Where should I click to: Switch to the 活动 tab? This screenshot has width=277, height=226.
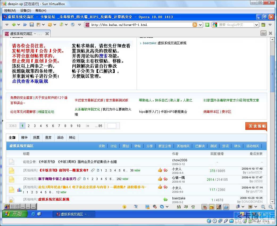tap(60, 137)
